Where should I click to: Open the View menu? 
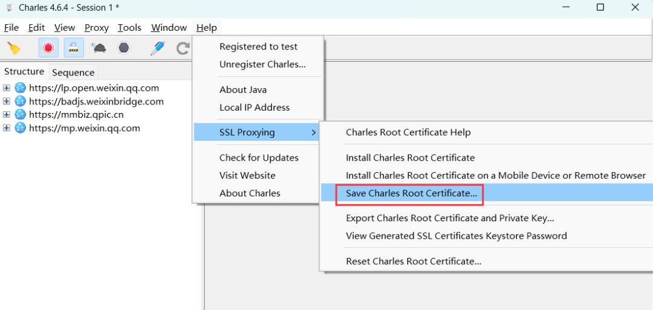coord(65,28)
